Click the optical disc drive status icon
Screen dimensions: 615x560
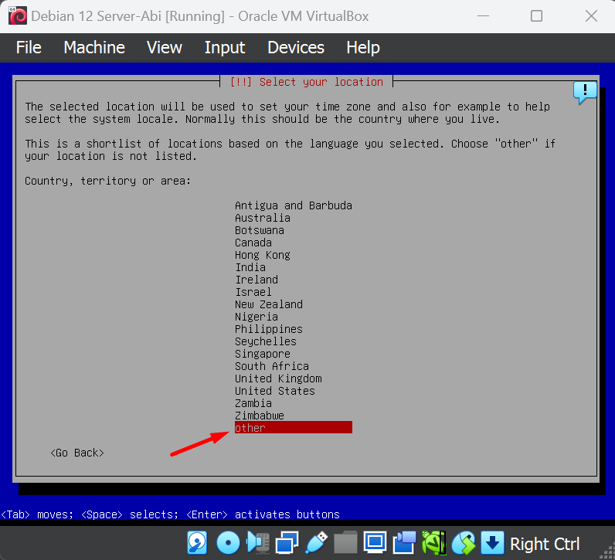coord(228,544)
